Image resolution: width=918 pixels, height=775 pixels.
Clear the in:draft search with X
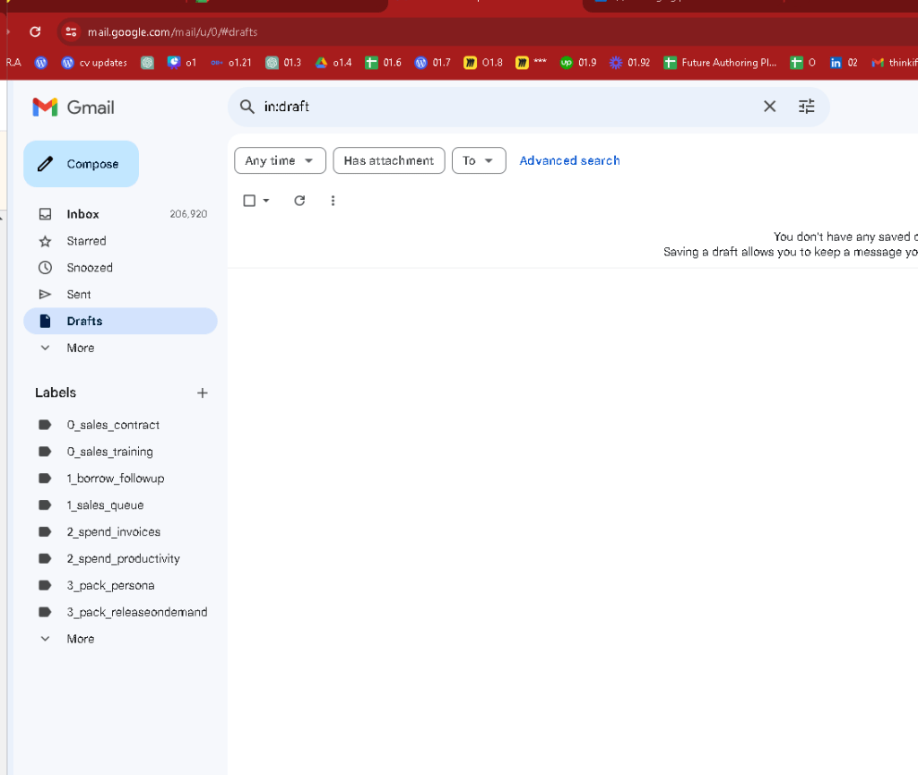[x=769, y=107]
